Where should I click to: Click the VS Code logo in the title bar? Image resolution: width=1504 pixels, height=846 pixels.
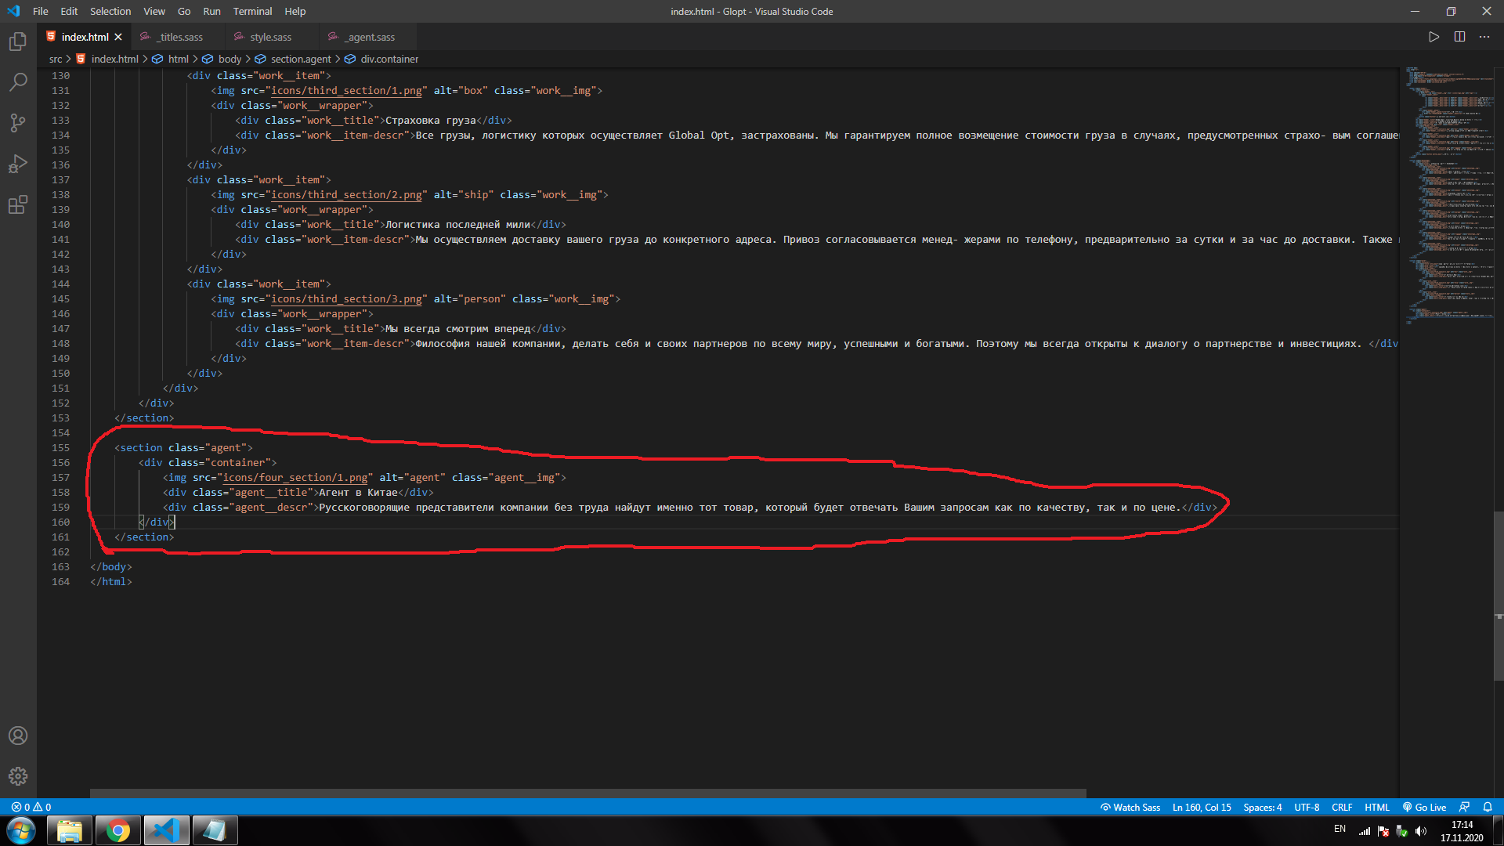pyautogui.click(x=13, y=11)
